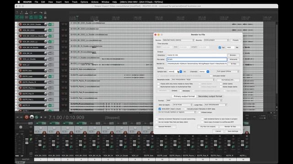
Task: Click the Browse button
Action: coord(233,55)
